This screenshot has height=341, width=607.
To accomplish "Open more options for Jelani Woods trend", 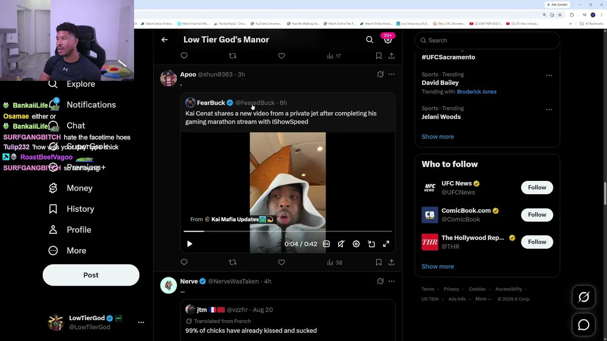I will 549,109.
